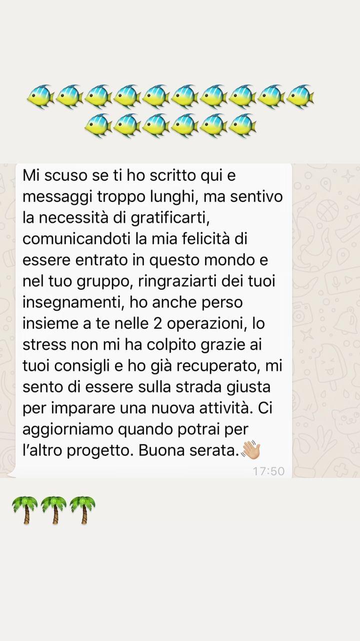Click the word "stress" in the message
This screenshot has width=360, height=641.
[x=42, y=345]
